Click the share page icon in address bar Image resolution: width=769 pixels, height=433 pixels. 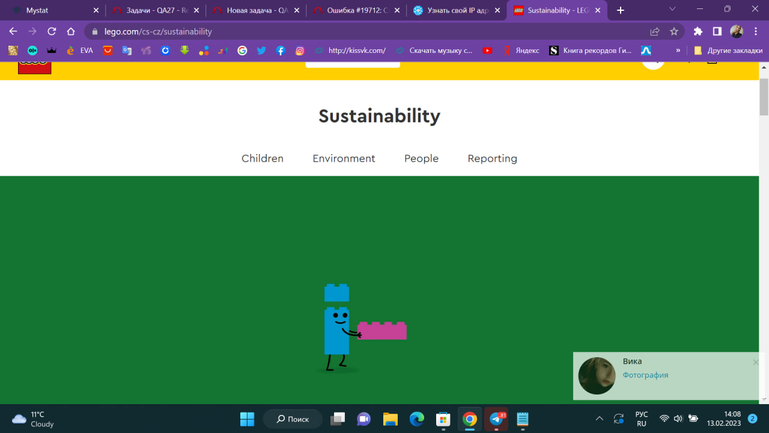pos(655,31)
